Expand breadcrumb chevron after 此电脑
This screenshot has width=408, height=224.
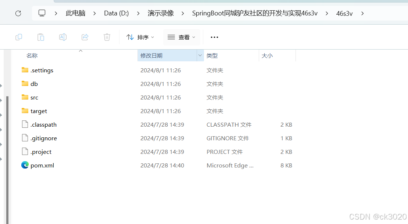tap(94, 13)
